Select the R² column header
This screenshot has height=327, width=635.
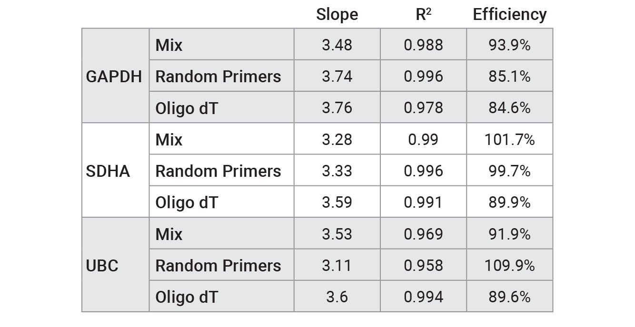423,15
